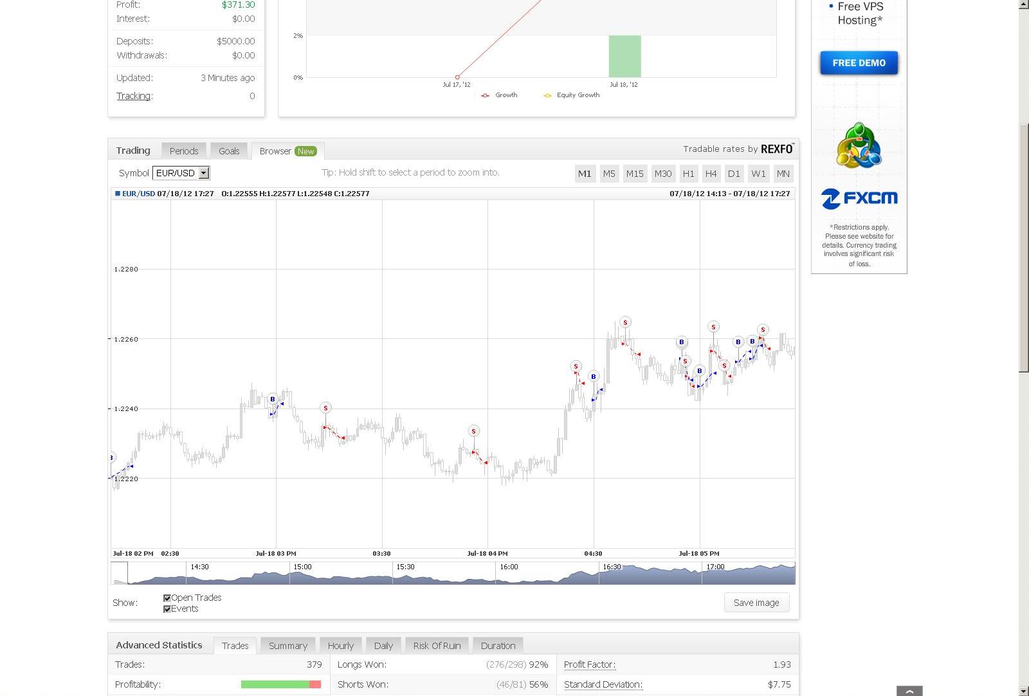Click the range navigator at 16:00
The image size is (1029, 696).
(509, 567)
